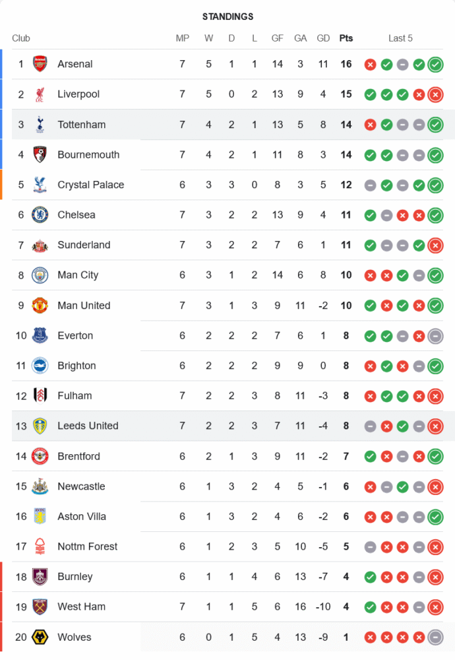Click the Arsenal club crest
Viewport: 455px width, 660px height.
click(x=40, y=64)
